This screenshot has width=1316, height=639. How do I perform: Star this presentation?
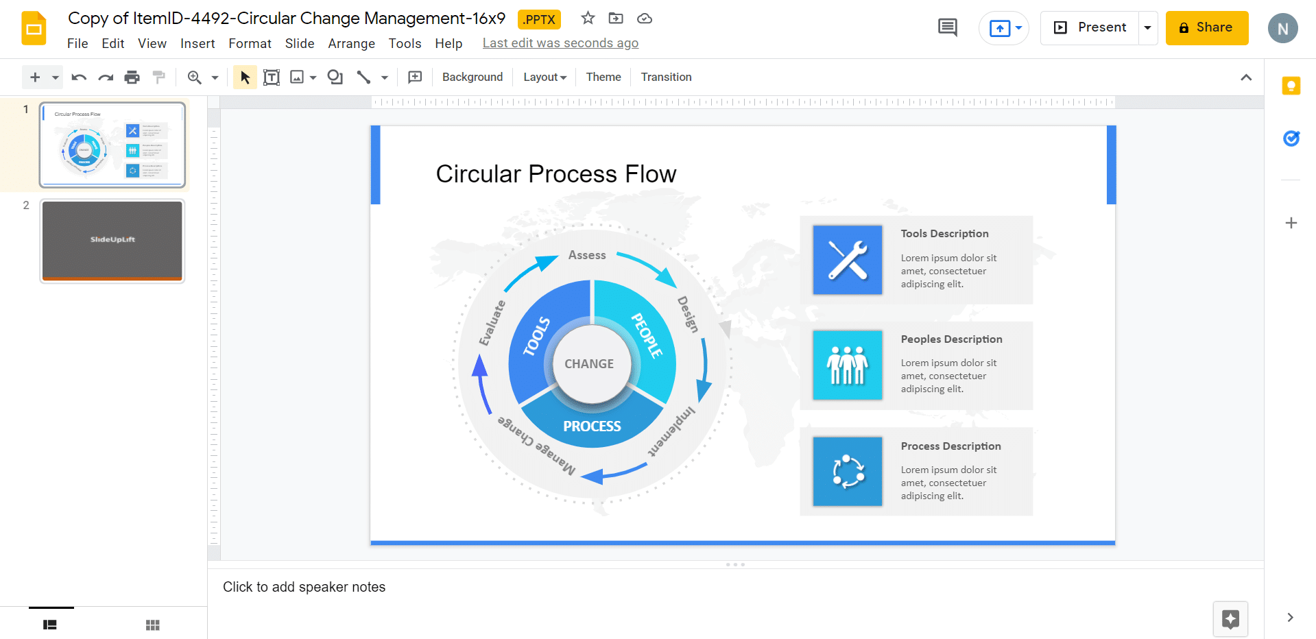click(587, 19)
